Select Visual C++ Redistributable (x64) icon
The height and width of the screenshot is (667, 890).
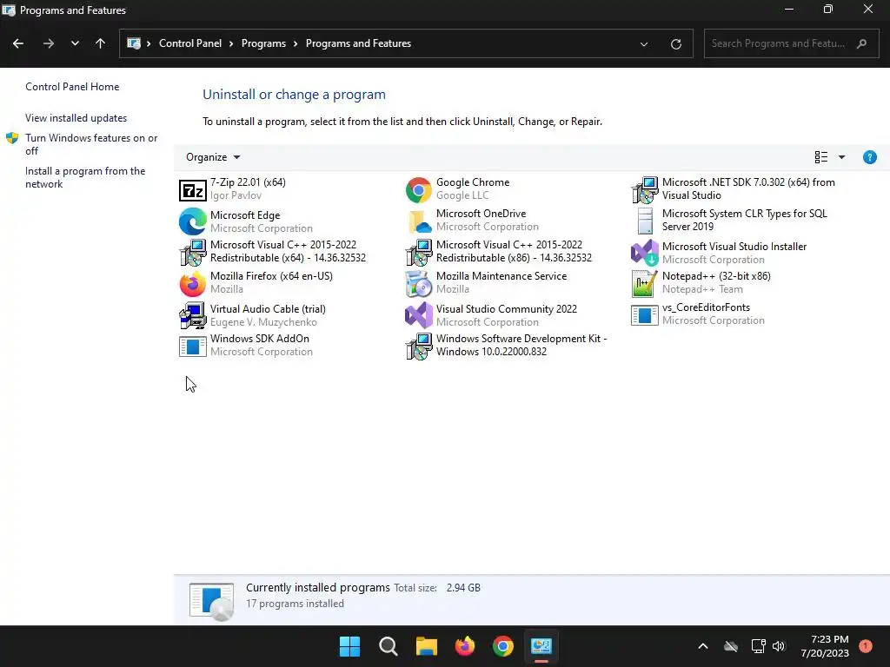point(192,253)
